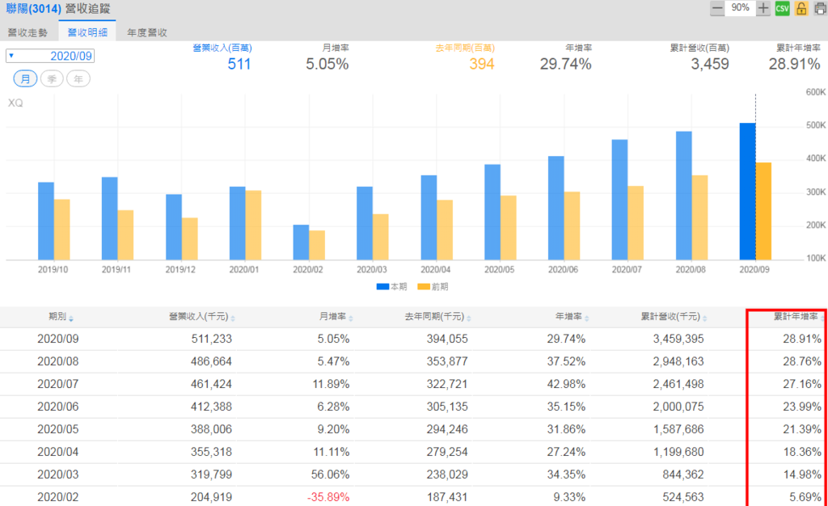Click the table cell 412,388

(211, 407)
